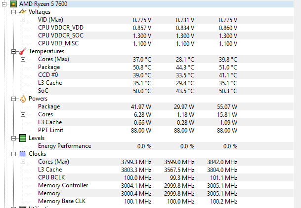The height and width of the screenshot is (208, 301).
Task: Select the Voltages label
Action: pos(40,12)
